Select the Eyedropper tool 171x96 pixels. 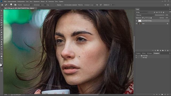(1, 25)
